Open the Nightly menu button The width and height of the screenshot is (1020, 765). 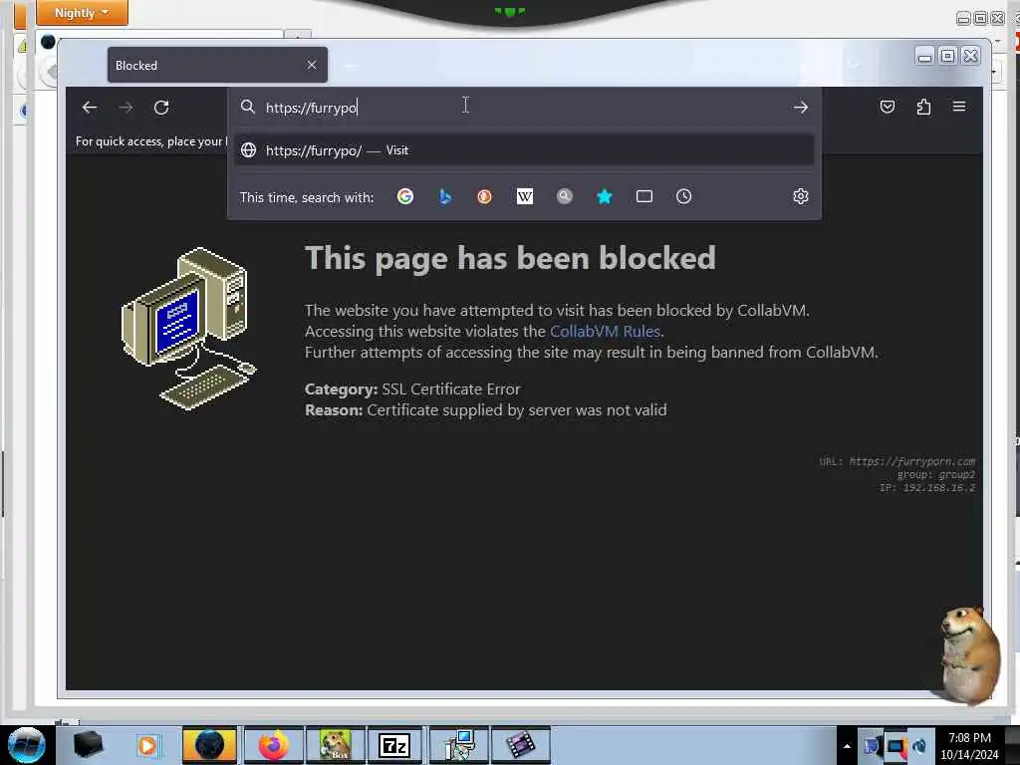click(x=82, y=12)
